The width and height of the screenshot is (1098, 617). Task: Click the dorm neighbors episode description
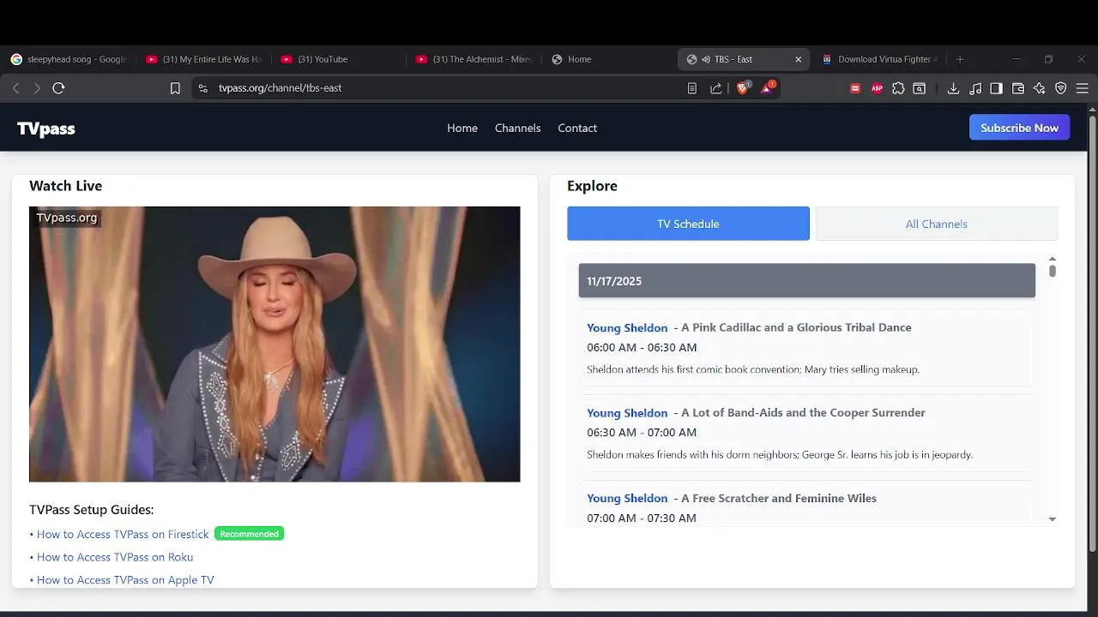point(780,455)
